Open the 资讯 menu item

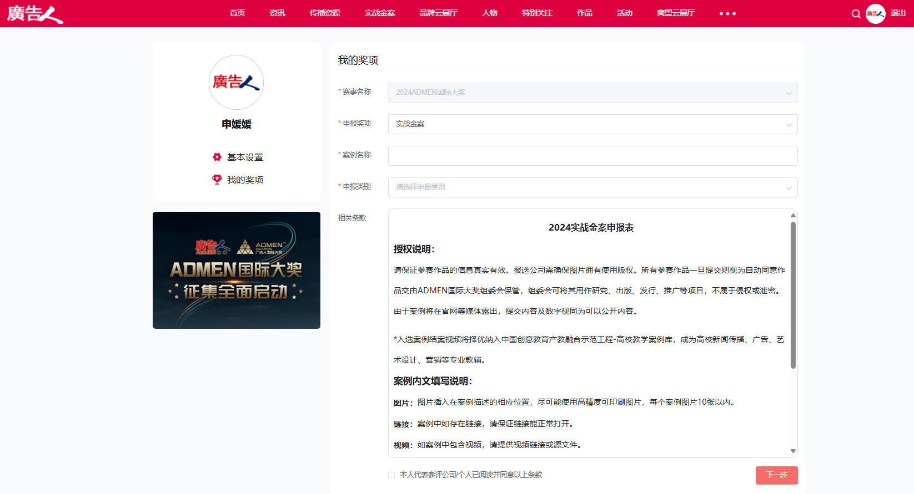coord(278,13)
